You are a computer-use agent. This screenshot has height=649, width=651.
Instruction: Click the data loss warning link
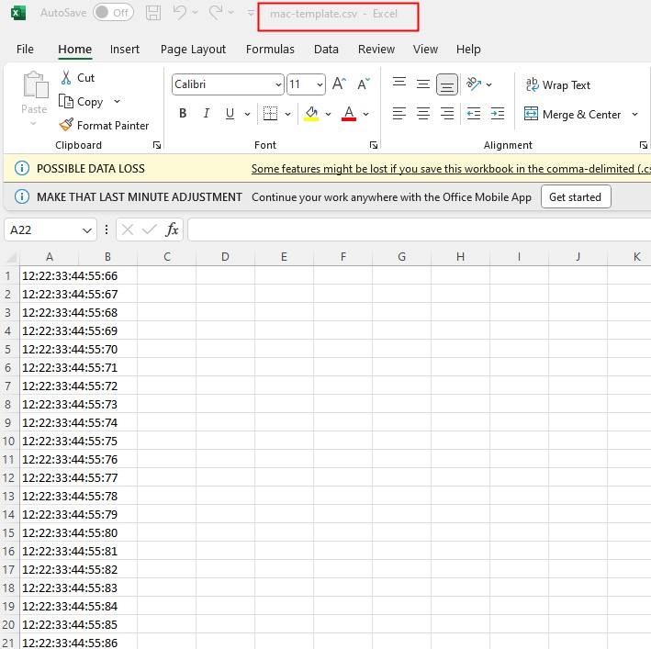[451, 169]
